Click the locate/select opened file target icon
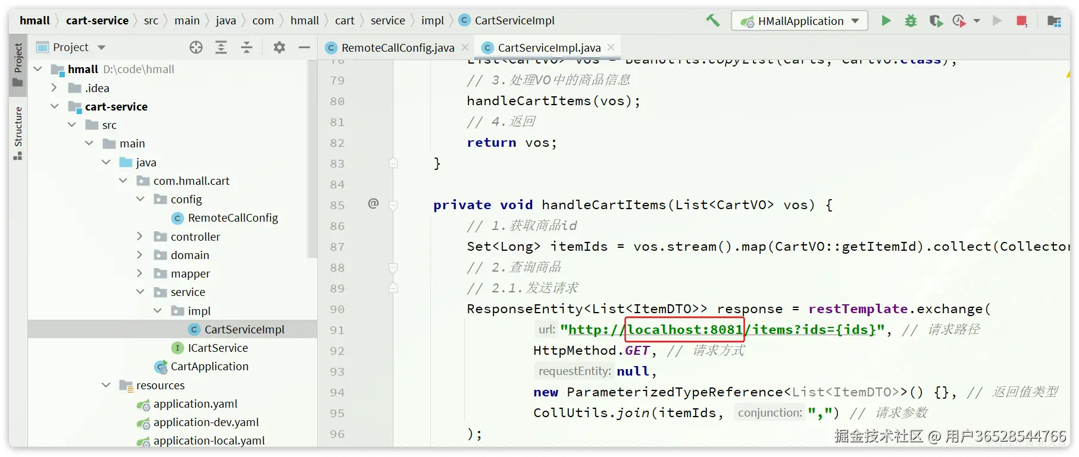Image resolution: width=1079 pixels, height=457 pixels. (x=196, y=48)
